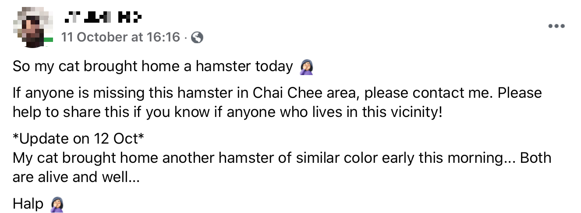Click the globe public privacy icon
581x213 pixels.
click(198, 38)
